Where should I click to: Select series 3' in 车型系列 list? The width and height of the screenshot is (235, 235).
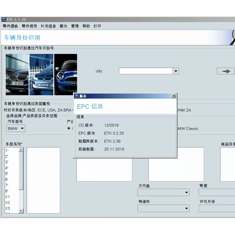(x=12, y=162)
